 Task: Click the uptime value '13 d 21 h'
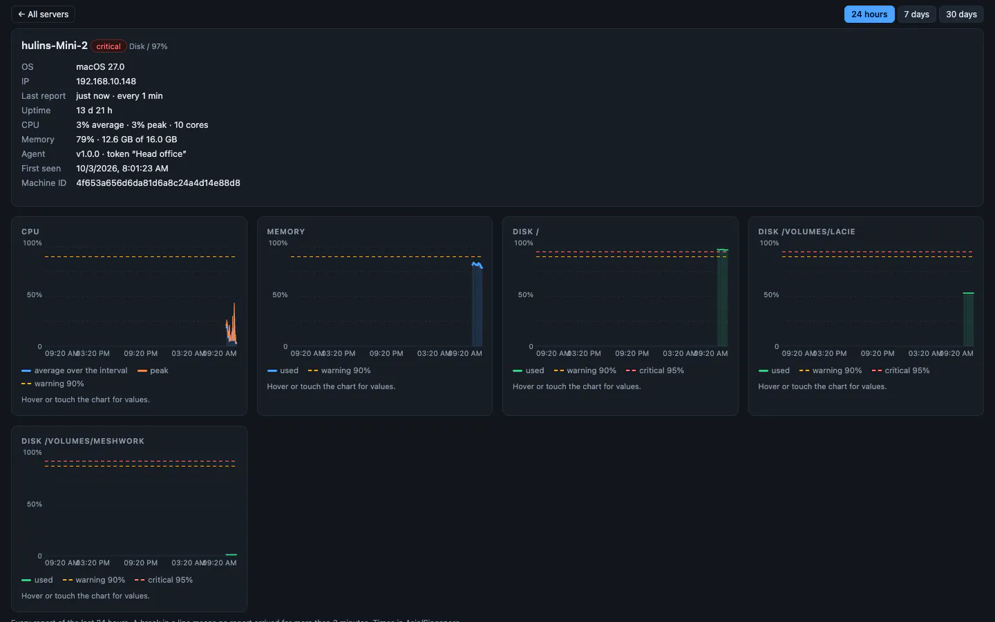click(x=94, y=111)
